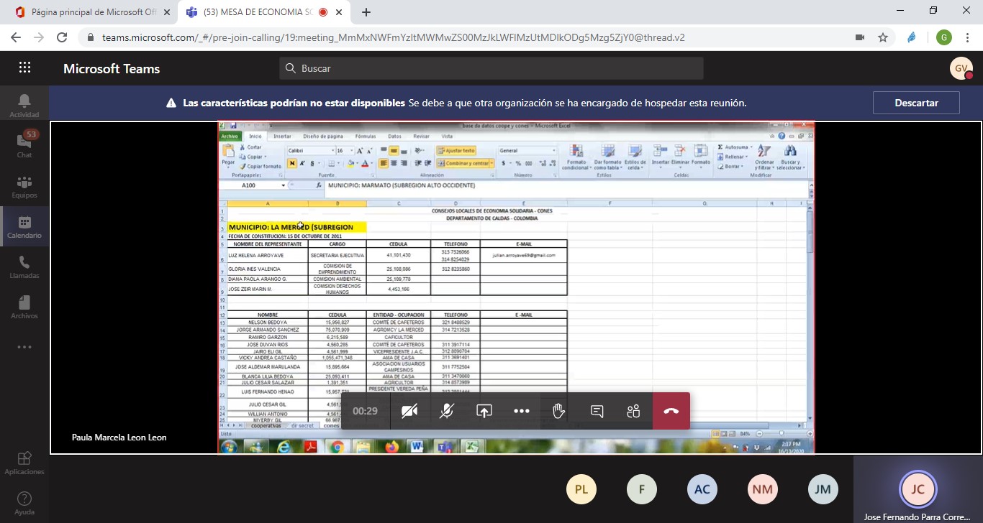Open Ayuda help at bottom left
This screenshot has height=523, width=983.
coord(24,503)
